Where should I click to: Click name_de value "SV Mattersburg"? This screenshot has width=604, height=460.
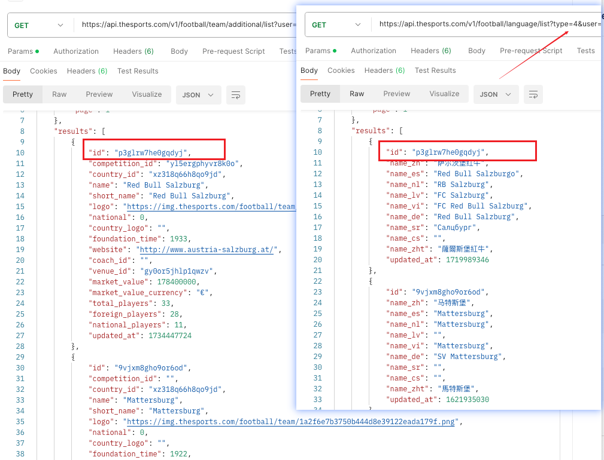468,357
